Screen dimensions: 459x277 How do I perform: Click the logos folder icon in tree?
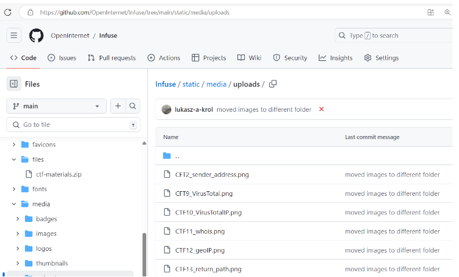[x=28, y=249]
